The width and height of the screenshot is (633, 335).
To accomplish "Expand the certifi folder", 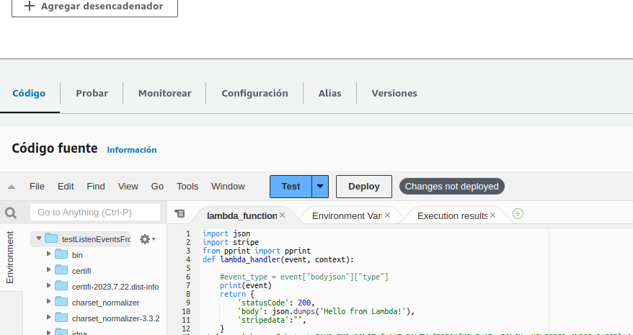I will (49, 269).
